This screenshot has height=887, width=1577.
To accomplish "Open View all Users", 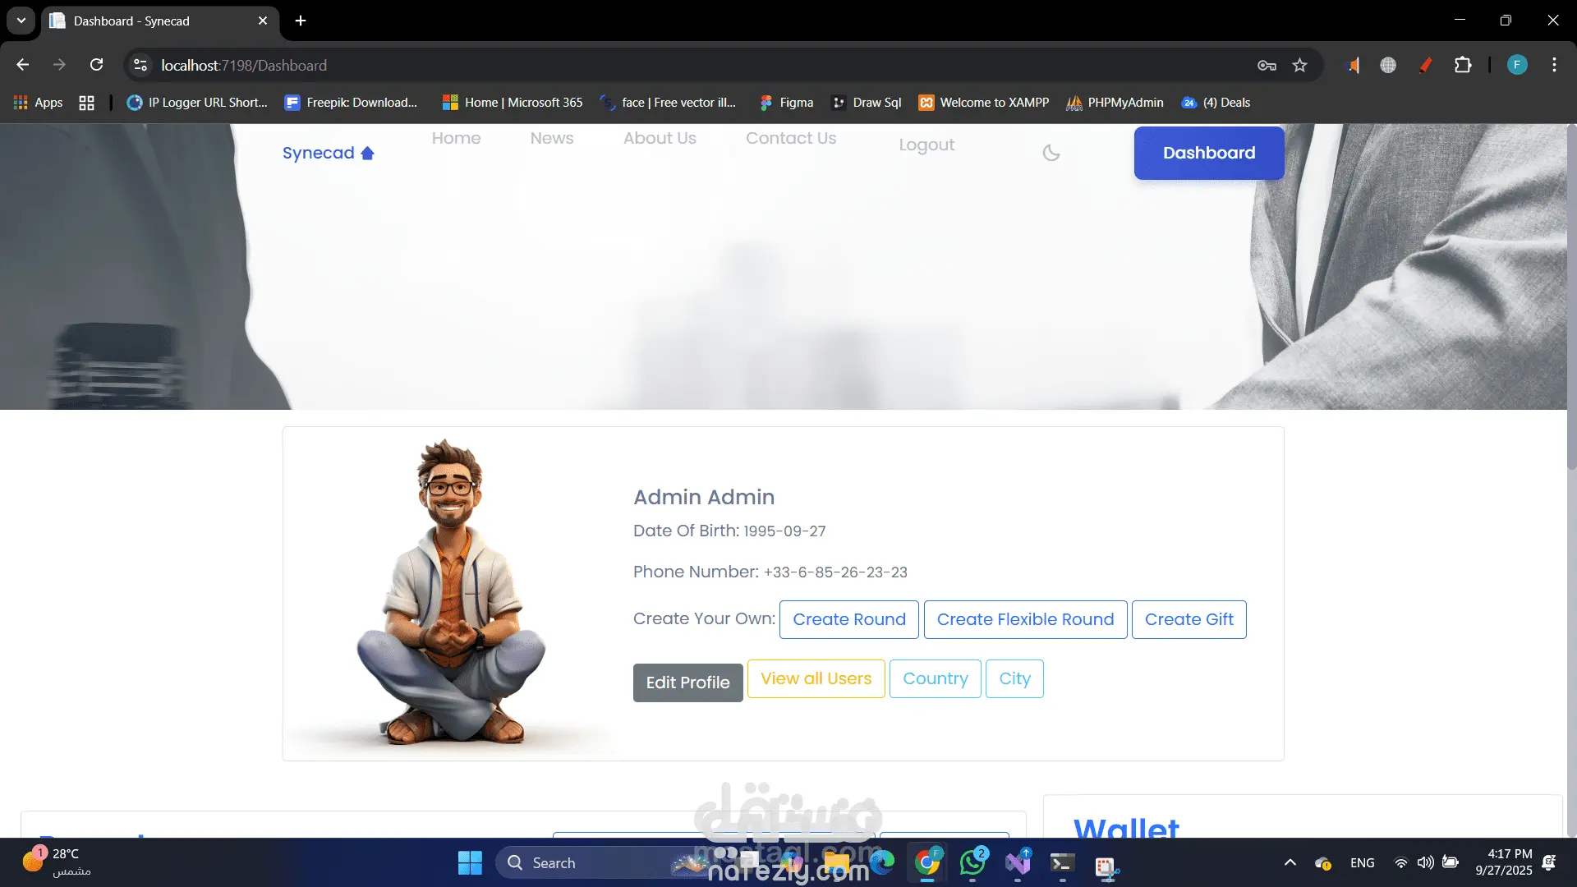I will 816,678.
